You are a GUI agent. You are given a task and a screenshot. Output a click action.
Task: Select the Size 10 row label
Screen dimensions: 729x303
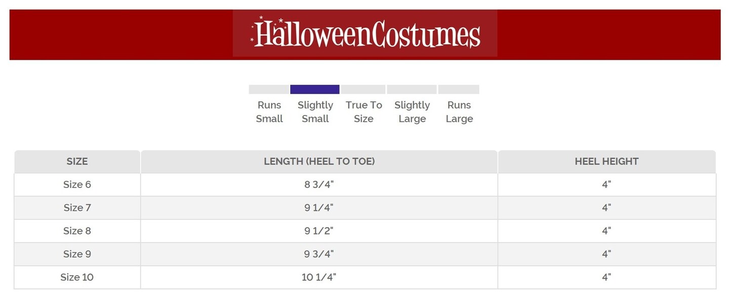click(x=77, y=278)
